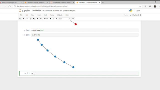Viewport: 160px width, 90px height.
Task: Click the address bar URL
Action: point(43,6)
